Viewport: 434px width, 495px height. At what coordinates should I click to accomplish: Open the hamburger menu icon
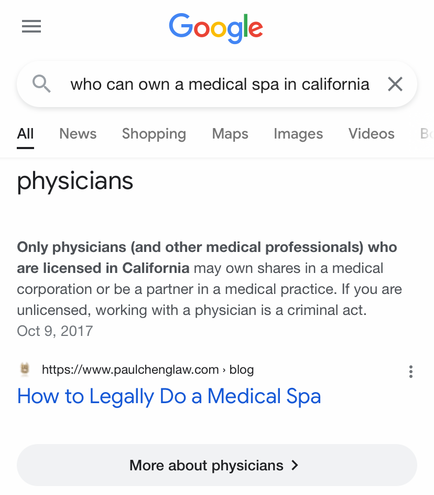(x=31, y=26)
